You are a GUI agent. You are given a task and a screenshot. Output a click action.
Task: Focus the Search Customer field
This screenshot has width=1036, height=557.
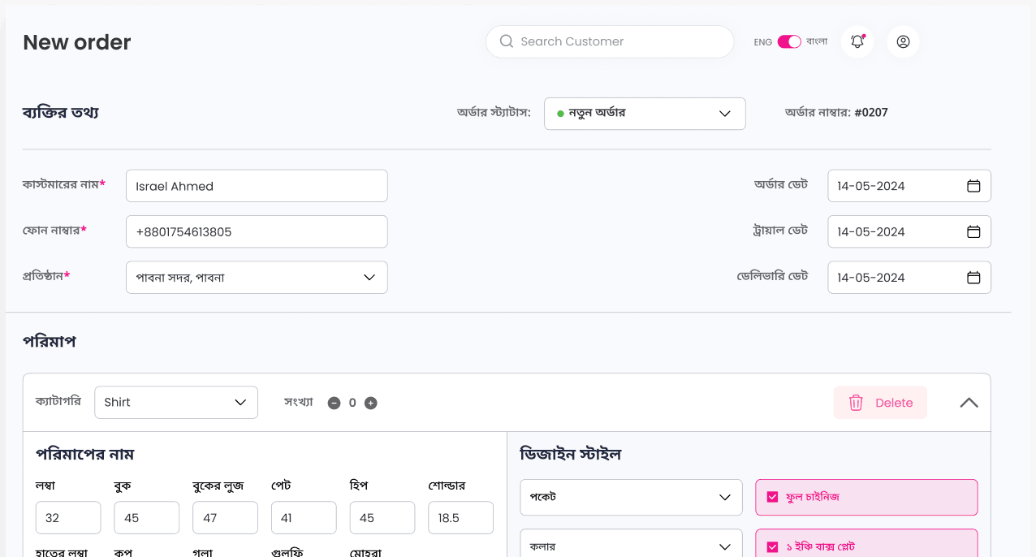point(610,41)
